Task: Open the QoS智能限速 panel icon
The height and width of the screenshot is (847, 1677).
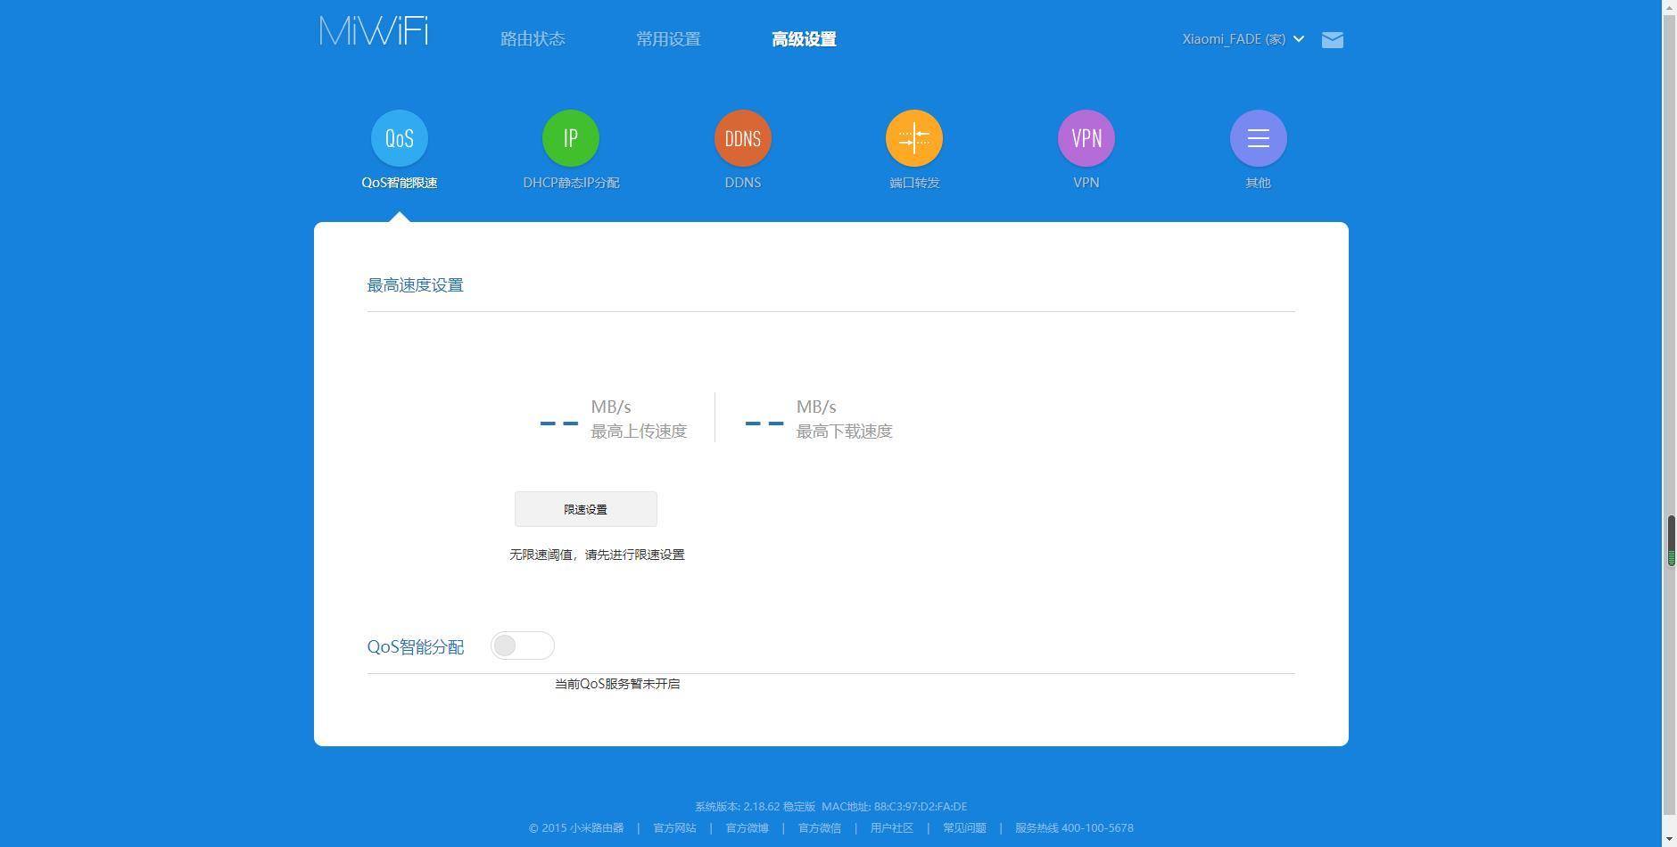Action: click(x=399, y=138)
